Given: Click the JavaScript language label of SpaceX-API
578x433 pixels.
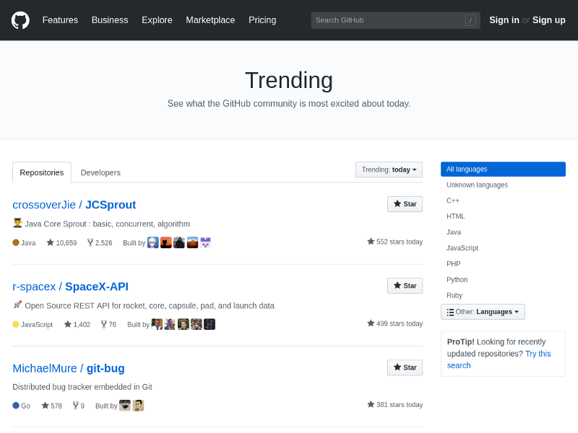Looking at the screenshot, I should (33, 324).
